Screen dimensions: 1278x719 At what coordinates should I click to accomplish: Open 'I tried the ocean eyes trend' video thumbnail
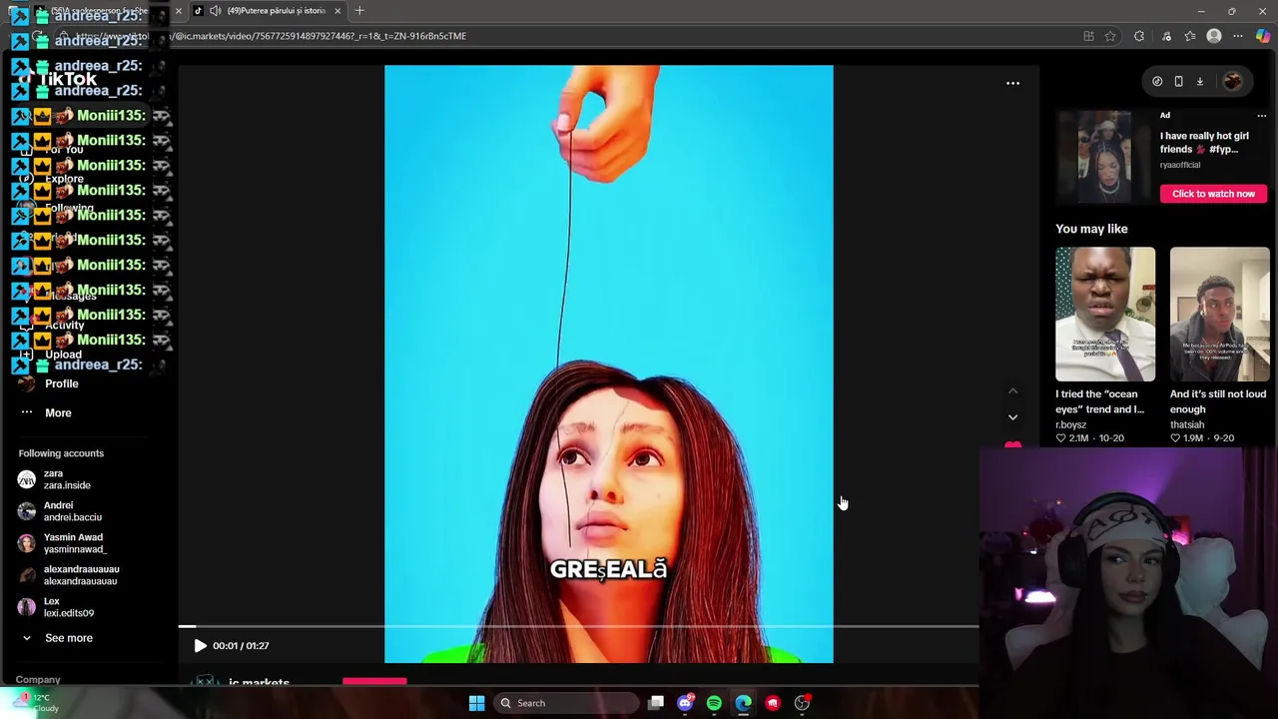tap(1105, 315)
